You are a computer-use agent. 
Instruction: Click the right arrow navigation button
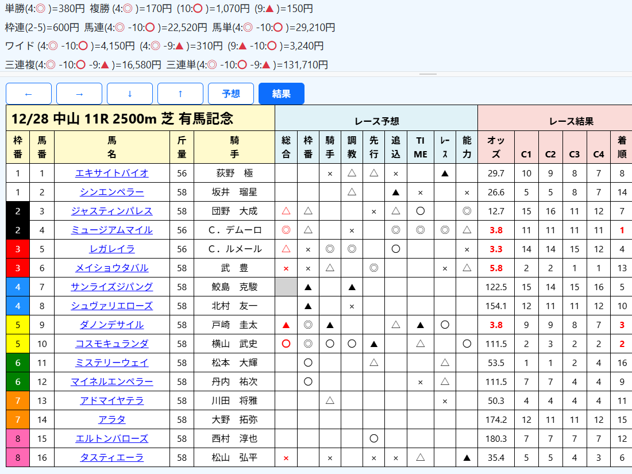coord(79,94)
